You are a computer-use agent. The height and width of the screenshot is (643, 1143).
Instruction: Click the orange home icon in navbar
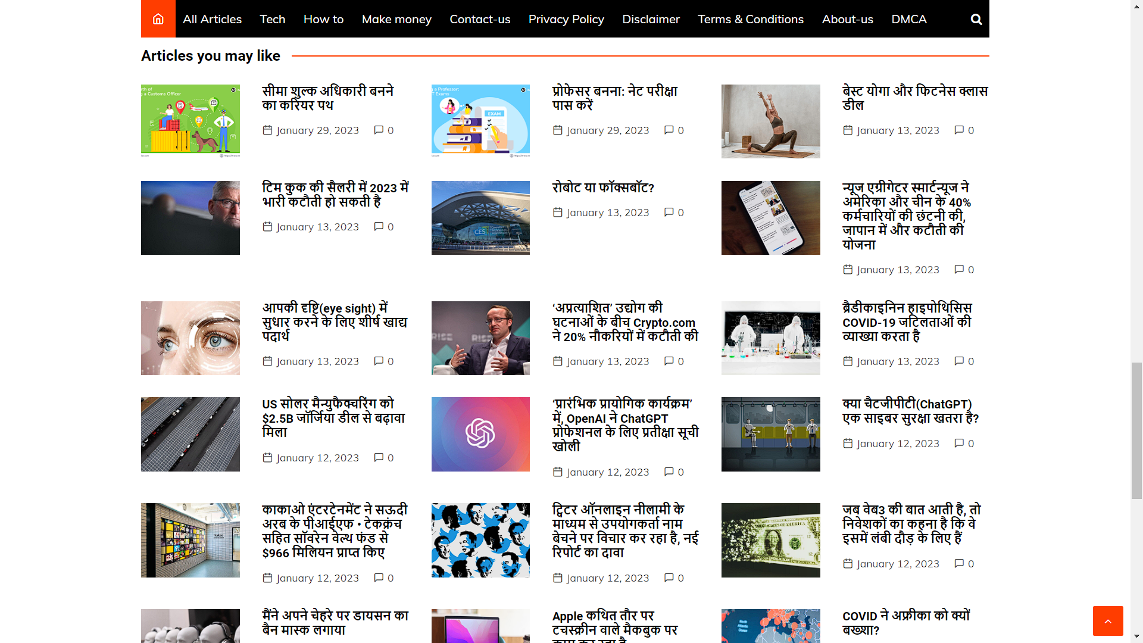click(158, 19)
